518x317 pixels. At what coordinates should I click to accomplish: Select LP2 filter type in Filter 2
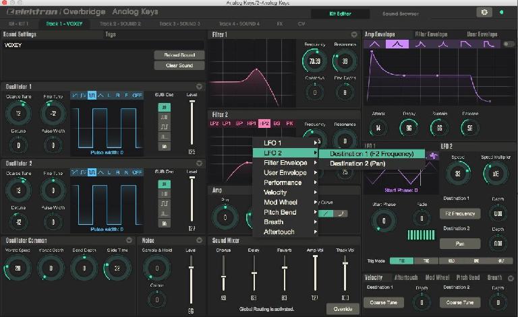click(214, 123)
